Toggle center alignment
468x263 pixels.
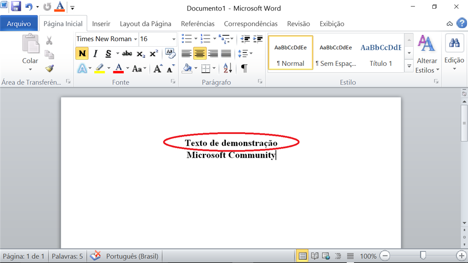click(x=200, y=54)
